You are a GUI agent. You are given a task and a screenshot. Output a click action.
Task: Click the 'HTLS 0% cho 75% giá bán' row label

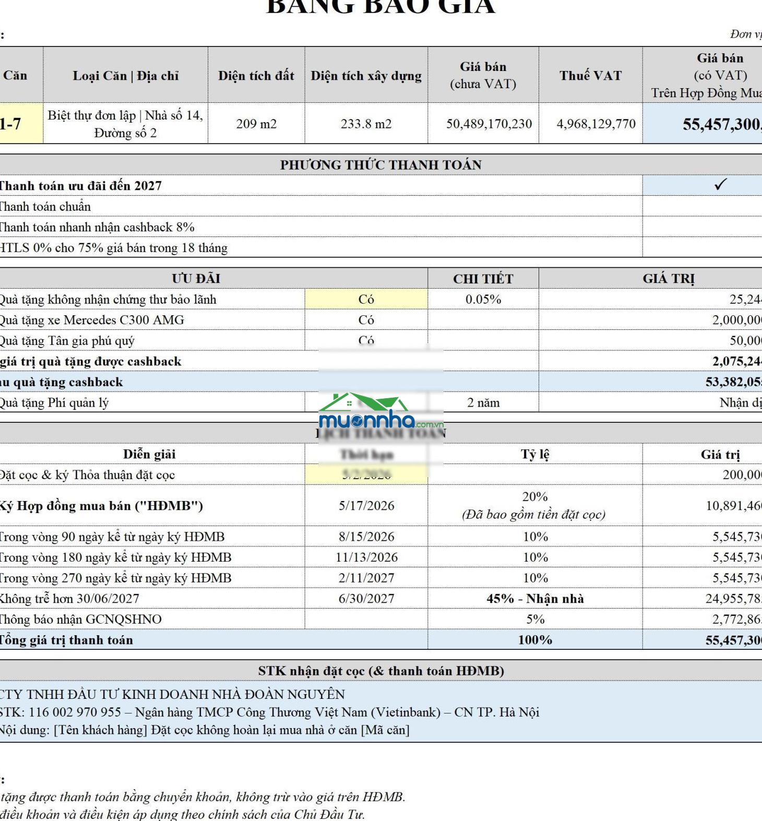pos(113,248)
